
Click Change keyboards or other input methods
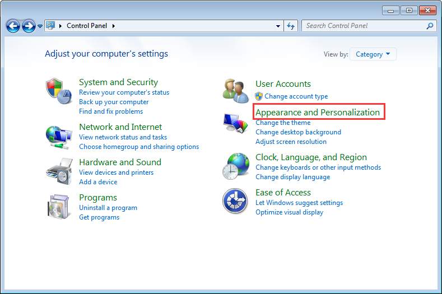(x=318, y=167)
